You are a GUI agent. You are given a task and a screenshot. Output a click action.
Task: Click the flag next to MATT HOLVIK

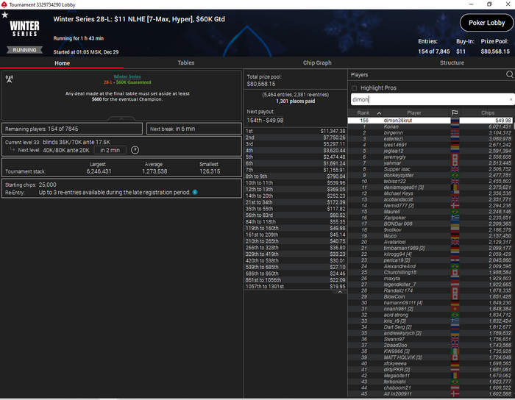point(455,357)
